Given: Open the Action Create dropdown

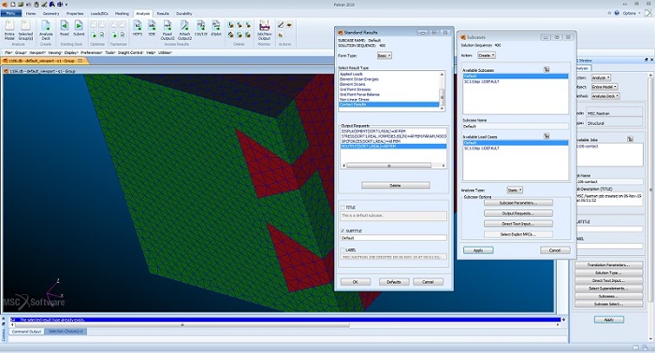Looking at the screenshot, I should [487, 55].
